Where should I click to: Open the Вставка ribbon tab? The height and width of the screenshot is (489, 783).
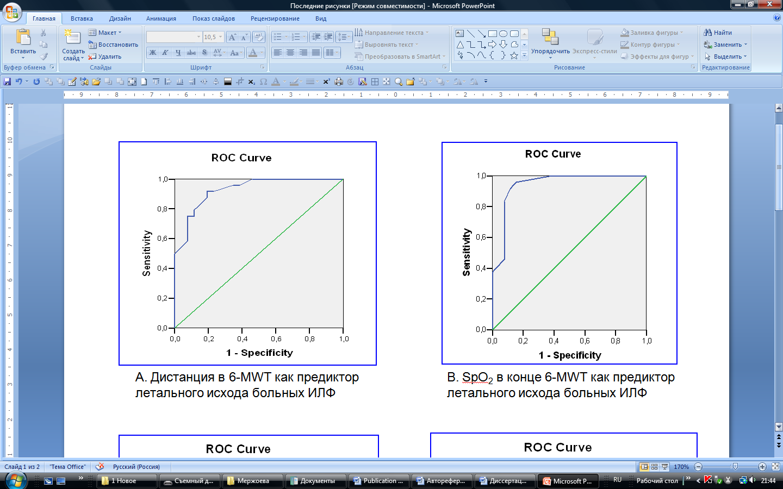pos(82,18)
